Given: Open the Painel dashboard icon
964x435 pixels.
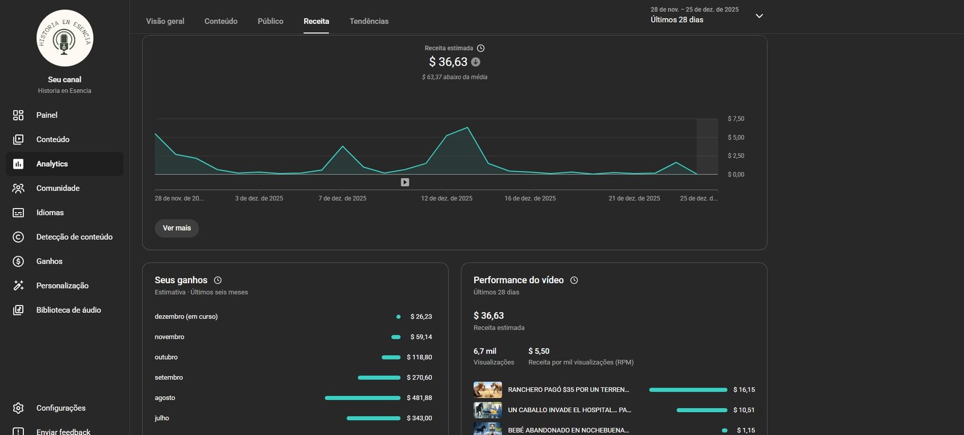Looking at the screenshot, I should [18, 115].
